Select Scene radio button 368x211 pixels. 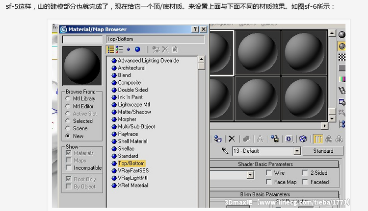click(x=68, y=128)
